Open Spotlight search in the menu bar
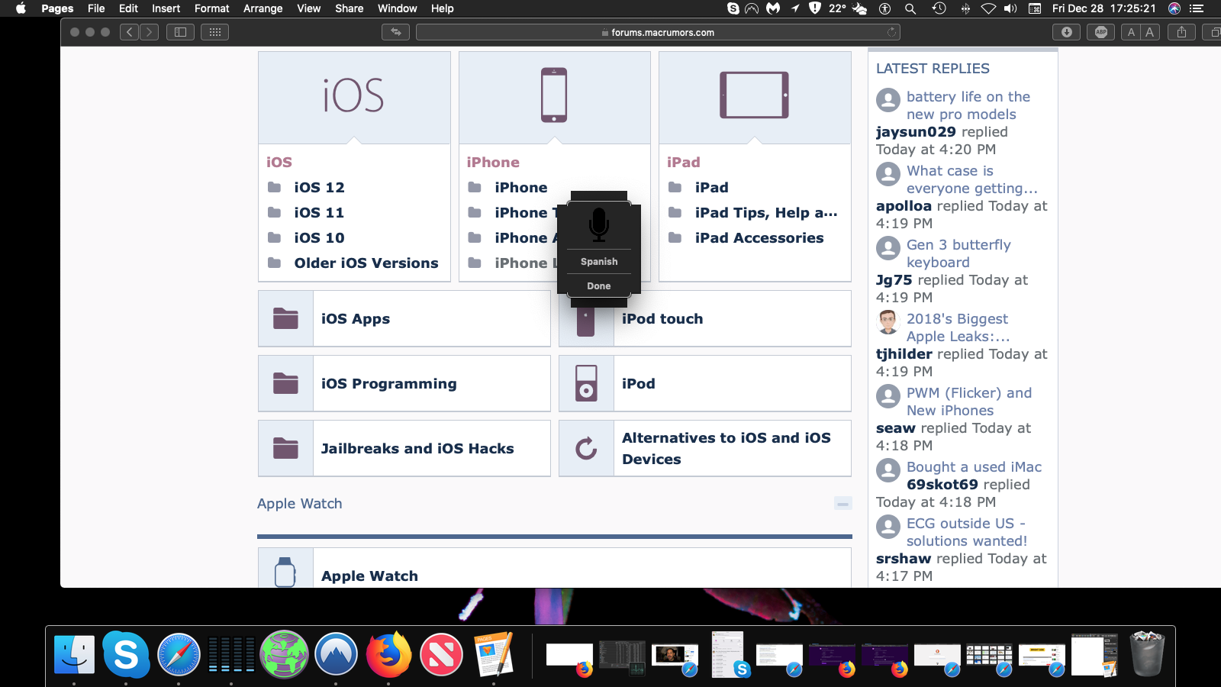 910,8
